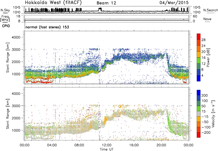This screenshot has height=151, width=218.
Task: Click the 'Nave' legend label
Action: (207, 19)
